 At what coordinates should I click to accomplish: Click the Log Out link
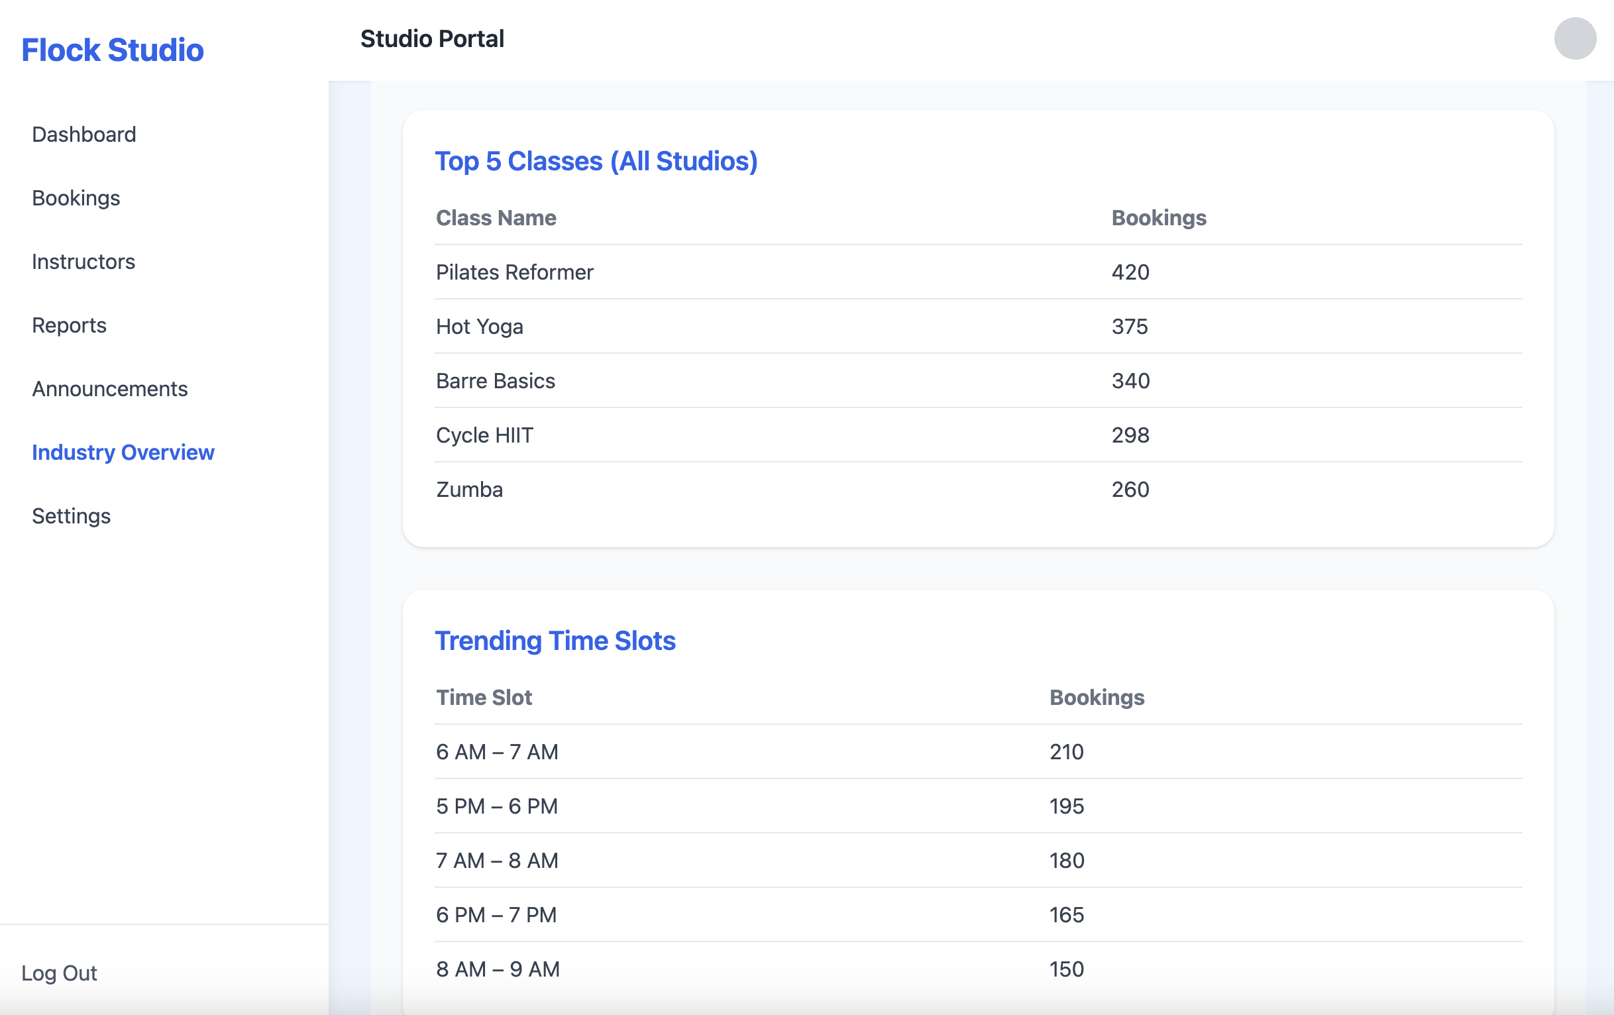click(x=59, y=972)
